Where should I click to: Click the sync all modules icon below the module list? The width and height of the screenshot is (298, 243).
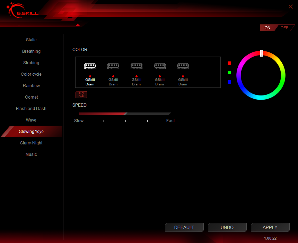click(81, 94)
